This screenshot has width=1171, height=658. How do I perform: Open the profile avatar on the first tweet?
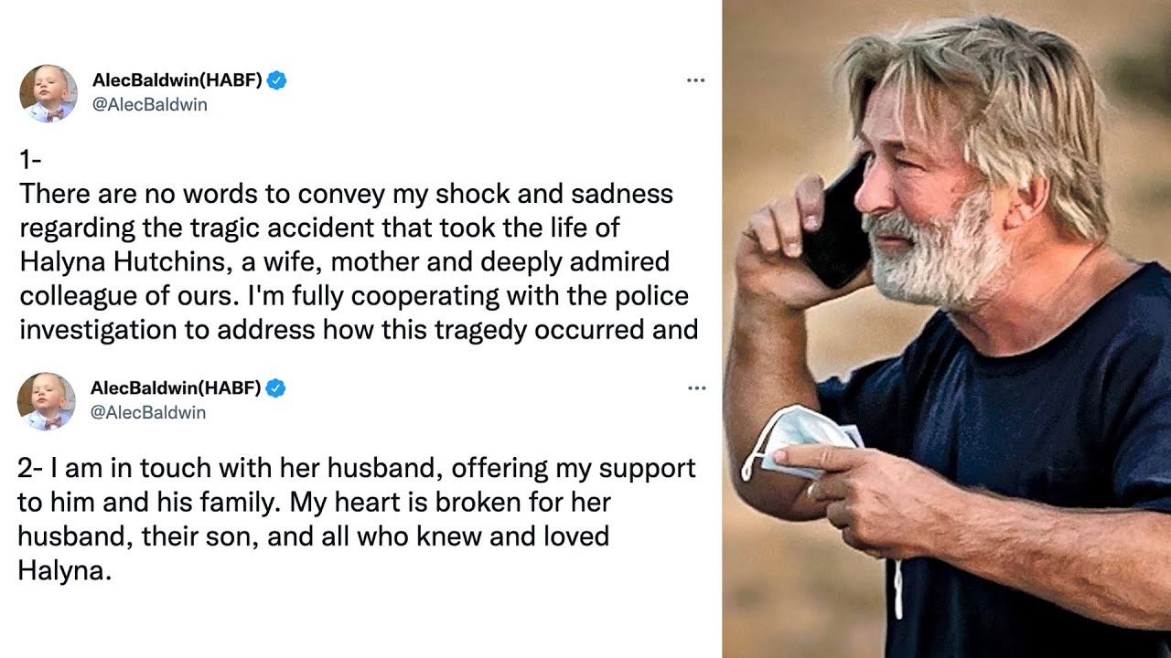point(48,93)
